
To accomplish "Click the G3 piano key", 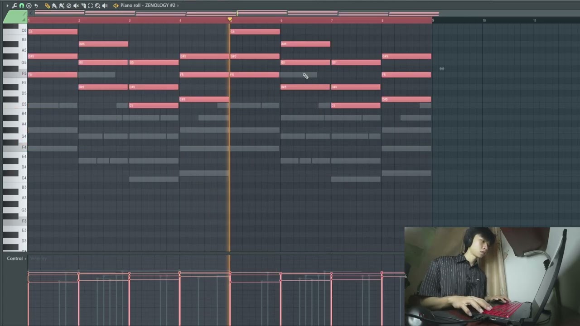I will pyautogui.click(x=14, y=210).
